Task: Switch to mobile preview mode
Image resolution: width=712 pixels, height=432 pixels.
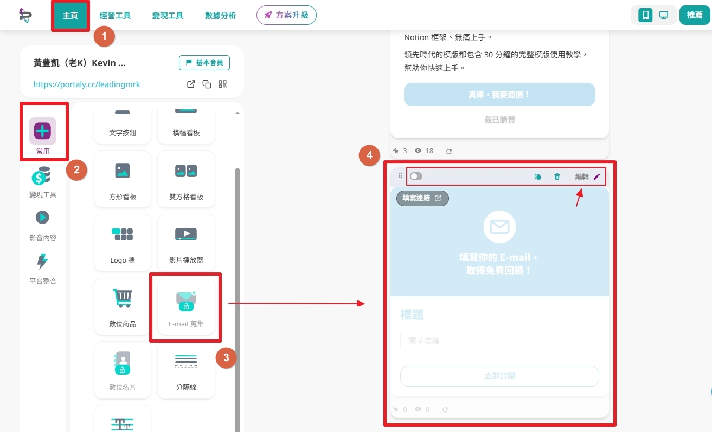Action: pyautogui.click(x=645, y=15)
